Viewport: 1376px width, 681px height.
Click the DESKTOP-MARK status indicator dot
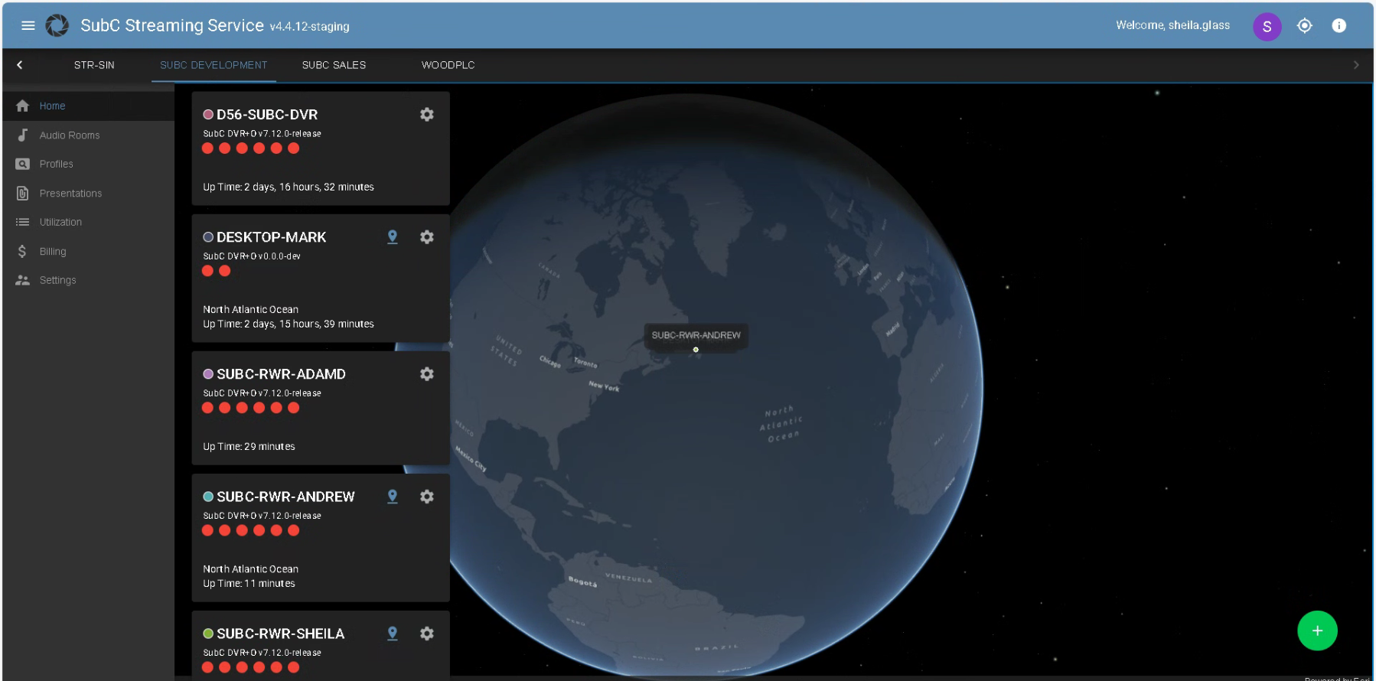[x=208, y=237]
